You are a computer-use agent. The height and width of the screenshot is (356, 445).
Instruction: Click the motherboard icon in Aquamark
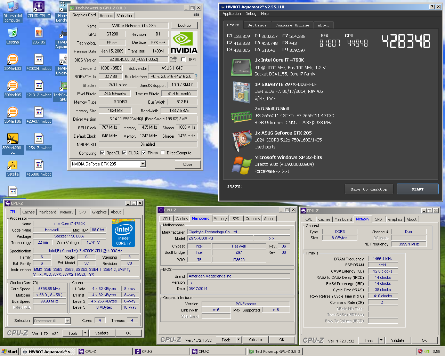(x=241, y=92)
